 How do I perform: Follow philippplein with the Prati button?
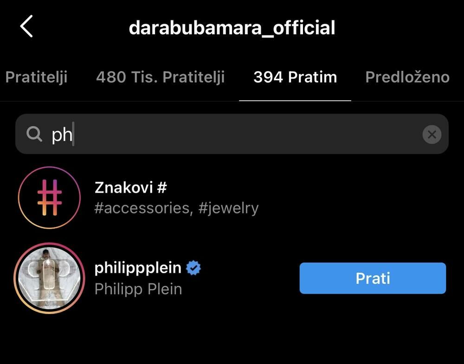[373, 278]
